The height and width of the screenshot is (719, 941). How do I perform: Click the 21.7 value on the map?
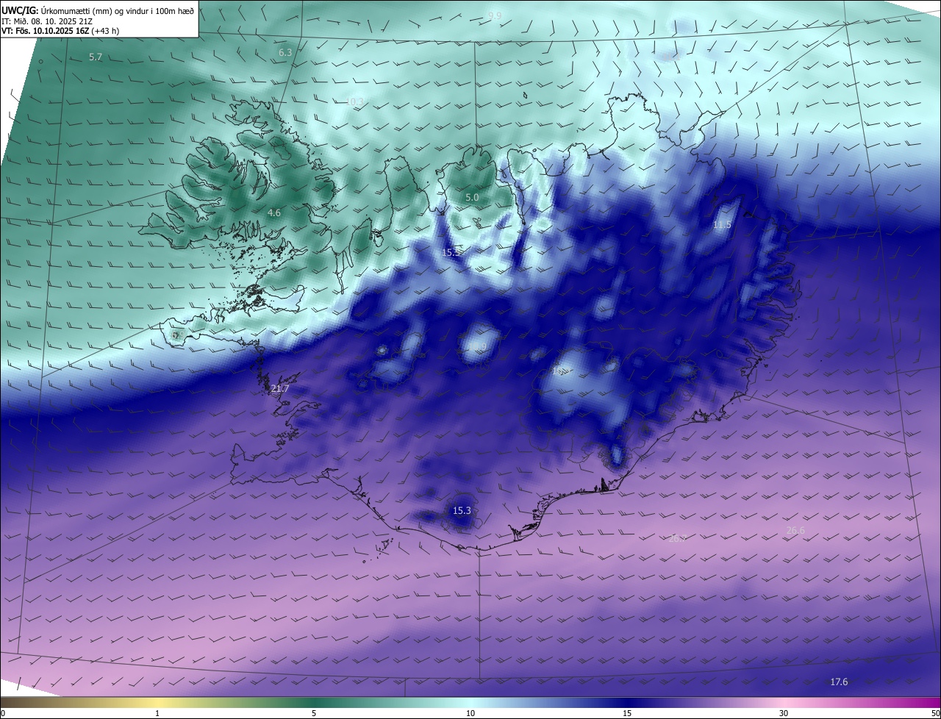[x=280, y=388]
